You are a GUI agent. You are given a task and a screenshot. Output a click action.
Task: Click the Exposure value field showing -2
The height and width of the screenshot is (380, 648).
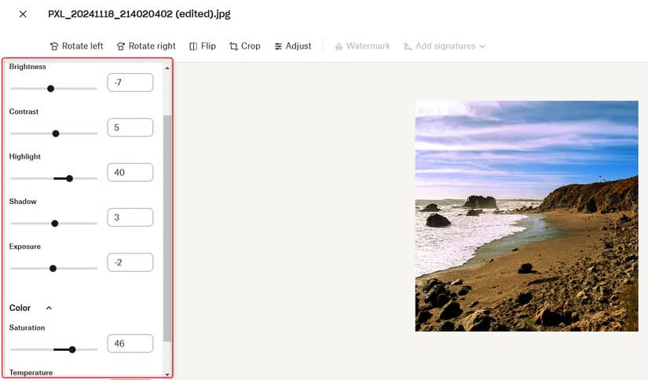tap(130, 262)
